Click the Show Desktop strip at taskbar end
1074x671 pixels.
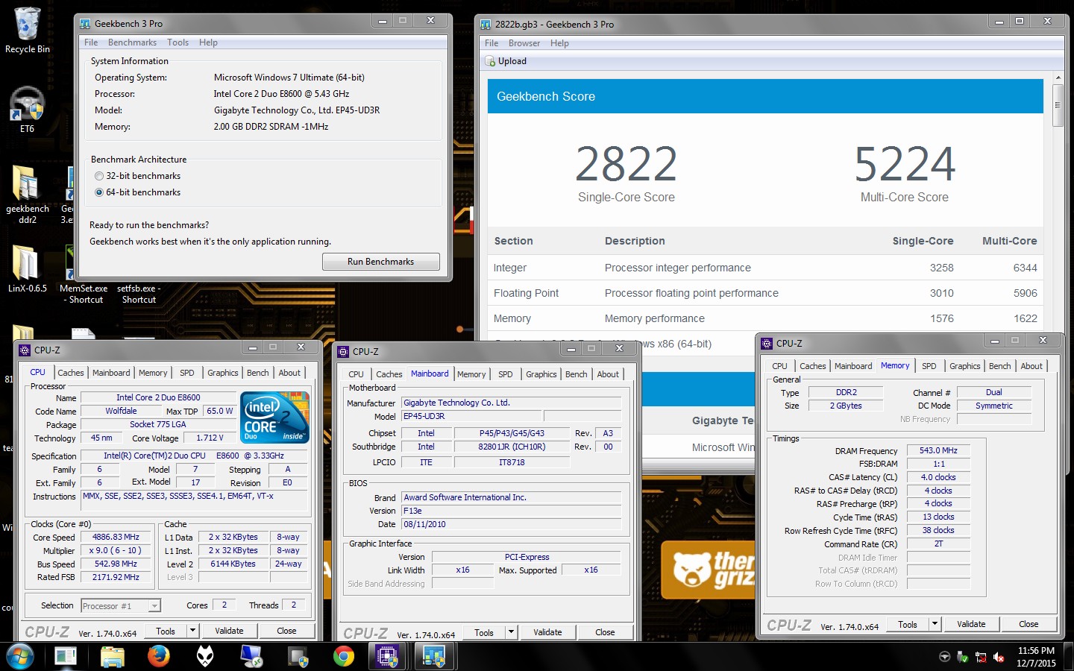coord(1070,656)
